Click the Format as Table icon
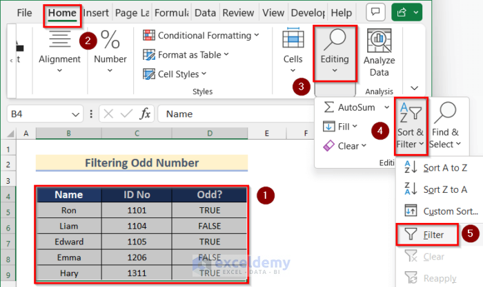The height and width of the screenshot is (287, 483). [149, 55]
